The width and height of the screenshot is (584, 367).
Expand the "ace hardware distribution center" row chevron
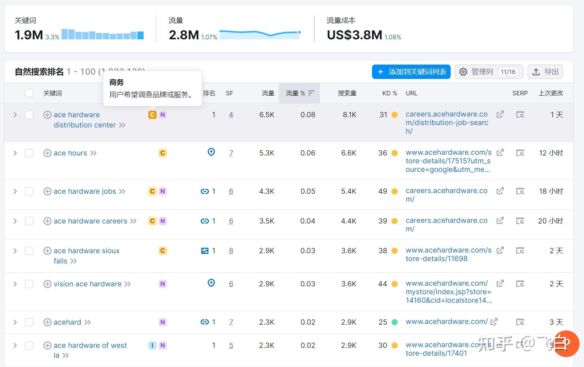[15, 115]
